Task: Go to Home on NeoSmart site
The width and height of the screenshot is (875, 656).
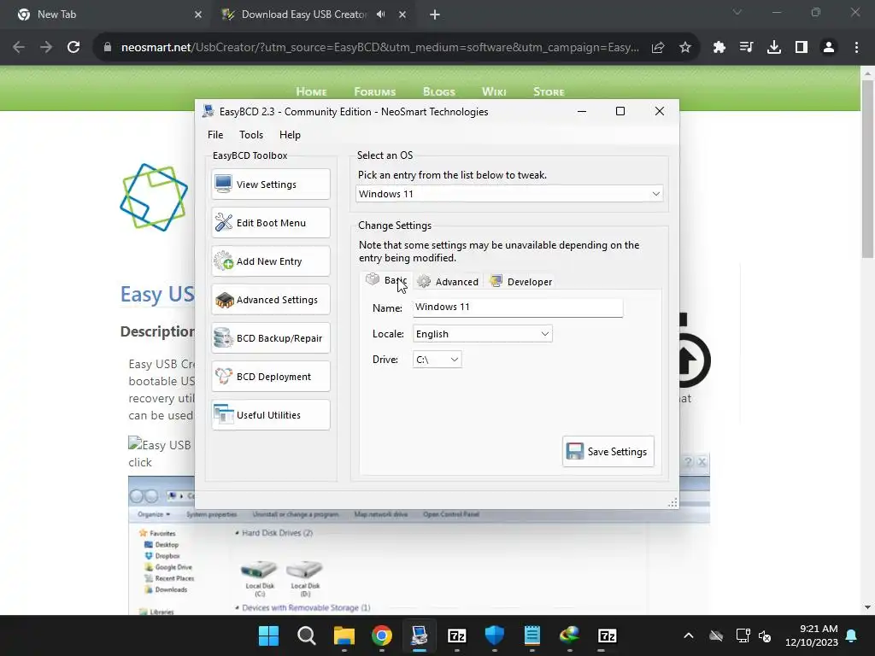Action: 311,91
